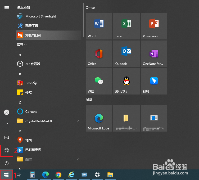This screenshot has width=199, height=180.
Task: Launch Cortana from the app list
Action: pyautogui.click(x=48, y=112)
